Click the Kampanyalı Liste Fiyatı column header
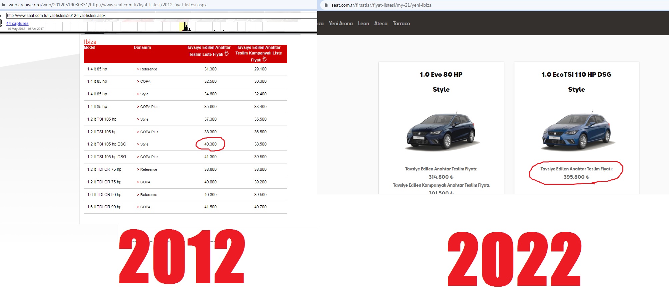This screenshot has width=669, height=295. (x=259, y=54)
